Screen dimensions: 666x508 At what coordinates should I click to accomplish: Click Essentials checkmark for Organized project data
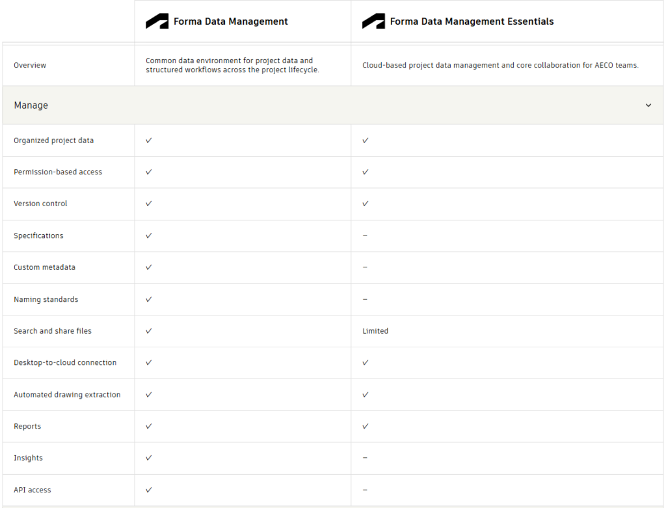click(x=366, y=140)
